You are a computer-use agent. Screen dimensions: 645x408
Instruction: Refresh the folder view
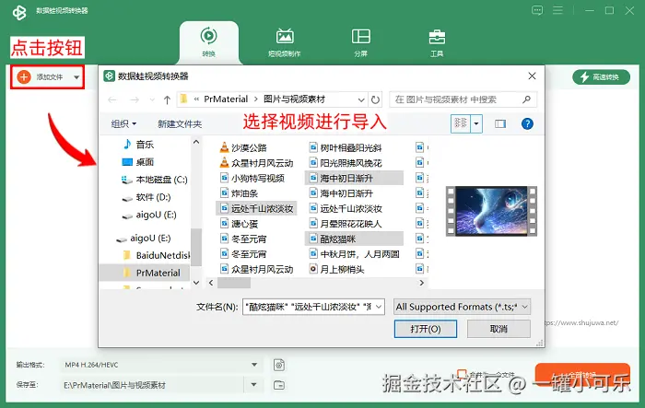(375, 99)
